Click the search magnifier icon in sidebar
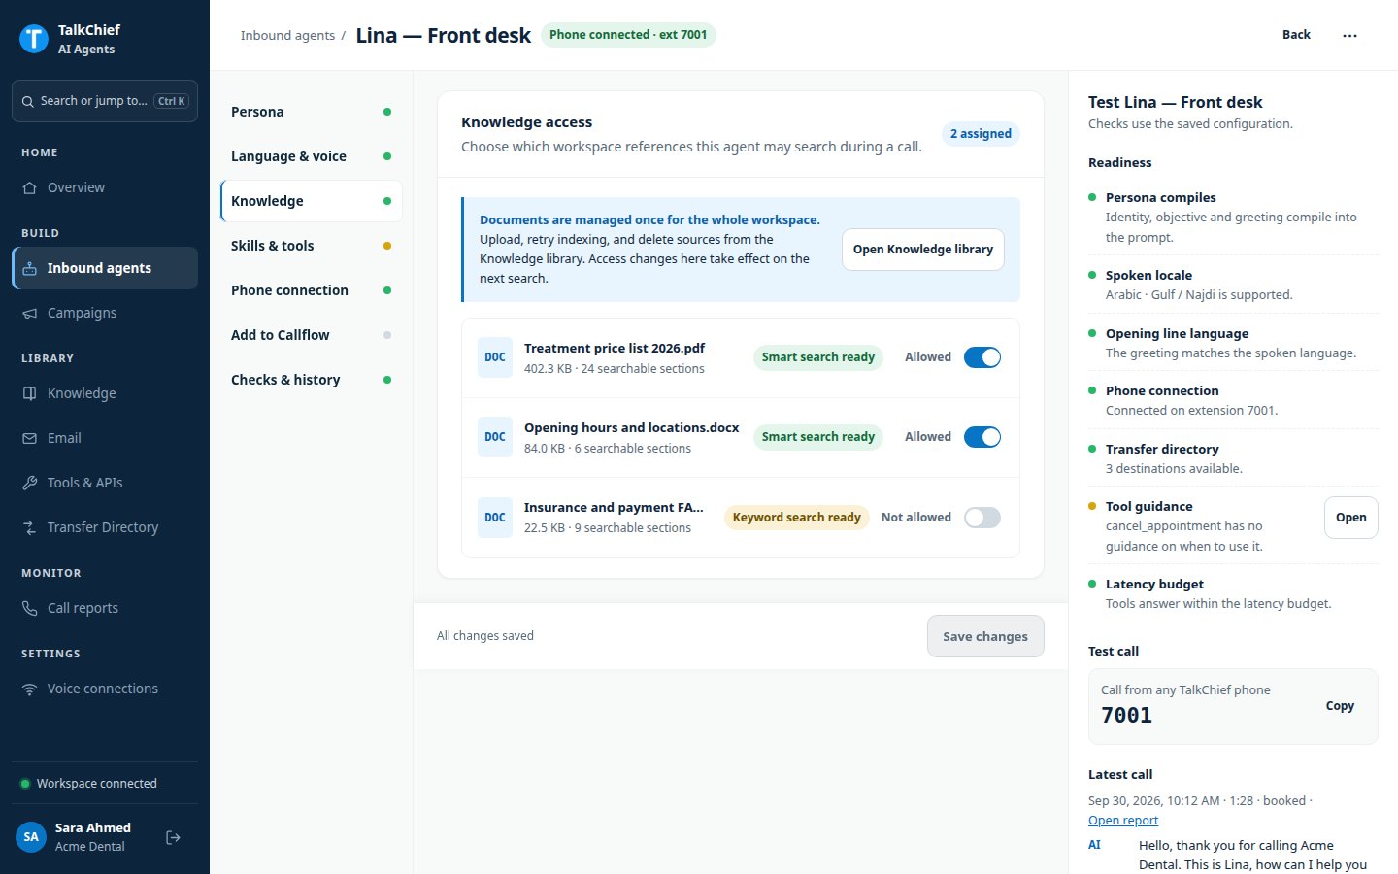The image size is (1398, 874). point(27,101)
